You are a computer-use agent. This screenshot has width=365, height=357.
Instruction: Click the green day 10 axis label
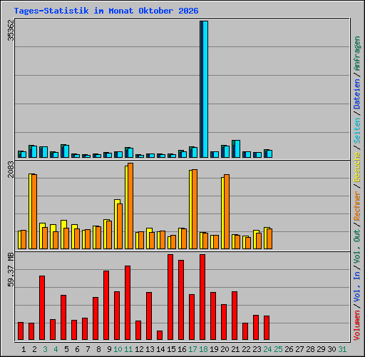(x=118, y=349)
